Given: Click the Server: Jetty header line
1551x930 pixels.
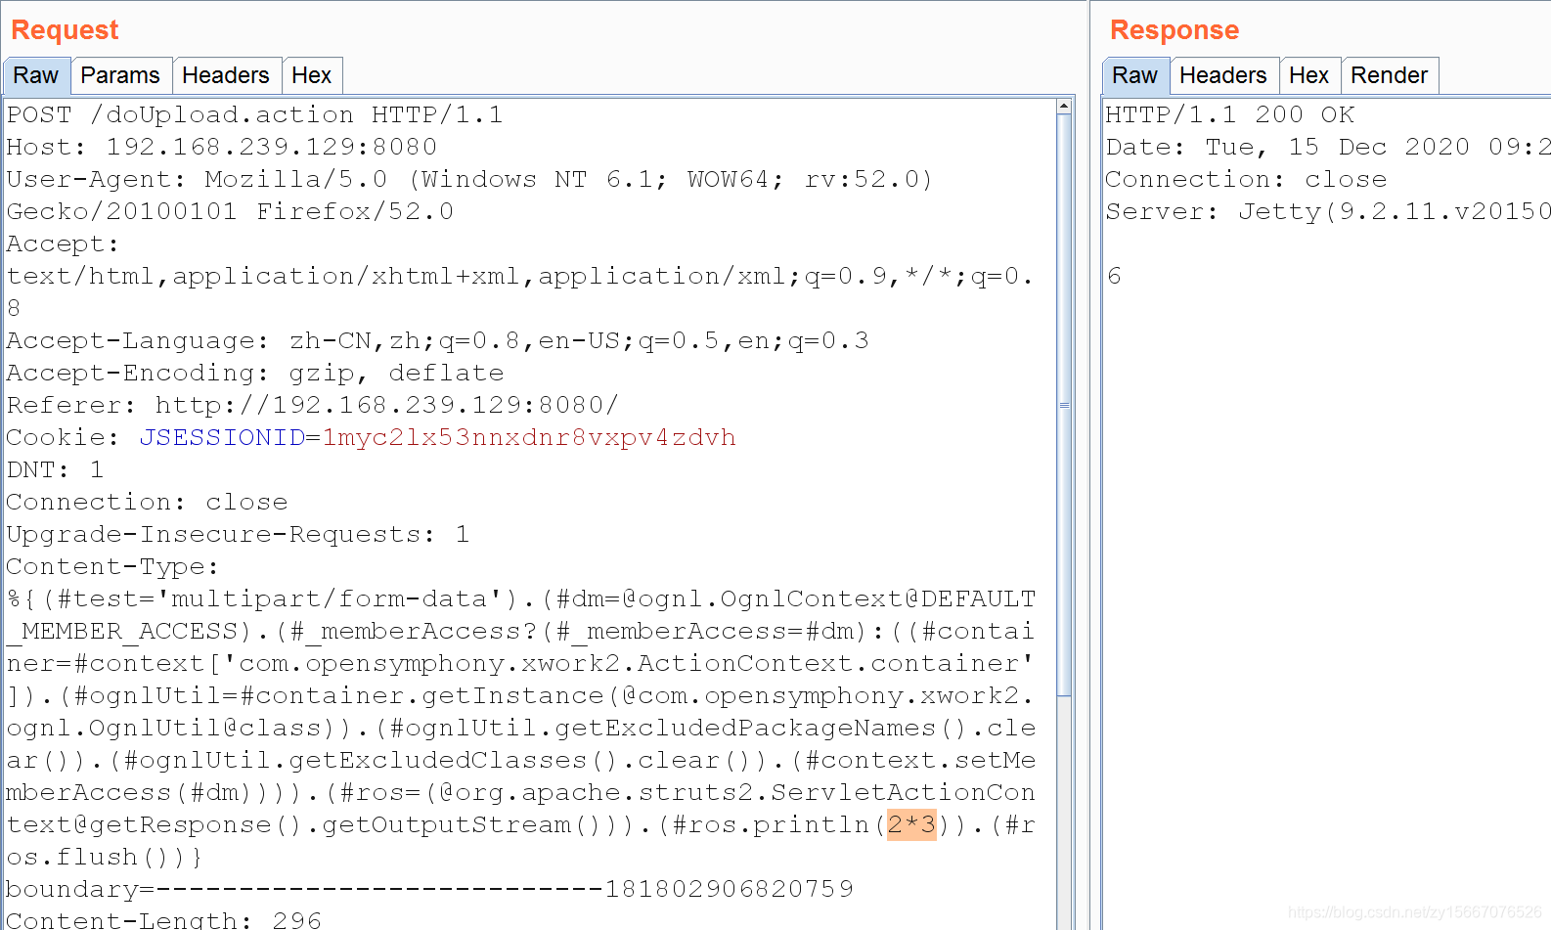Looking at the screenshot, I should click(1328, 211).
